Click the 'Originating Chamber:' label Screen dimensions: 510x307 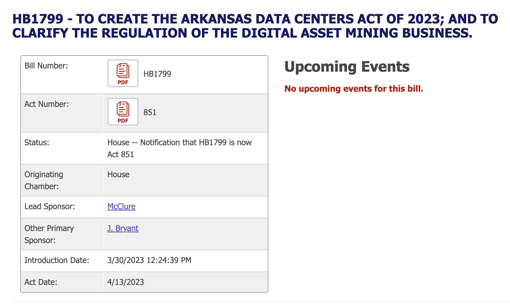[44, 180]
